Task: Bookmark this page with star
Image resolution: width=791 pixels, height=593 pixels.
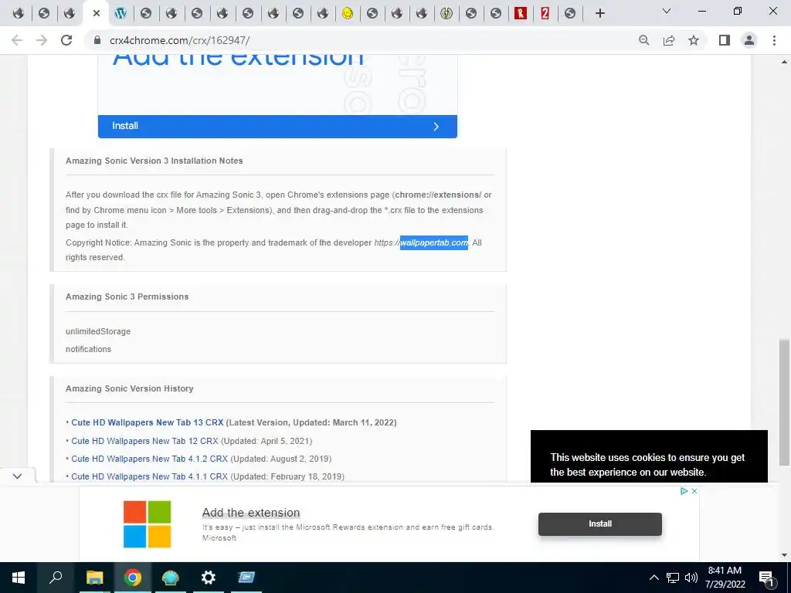Action: coord(694,40)
